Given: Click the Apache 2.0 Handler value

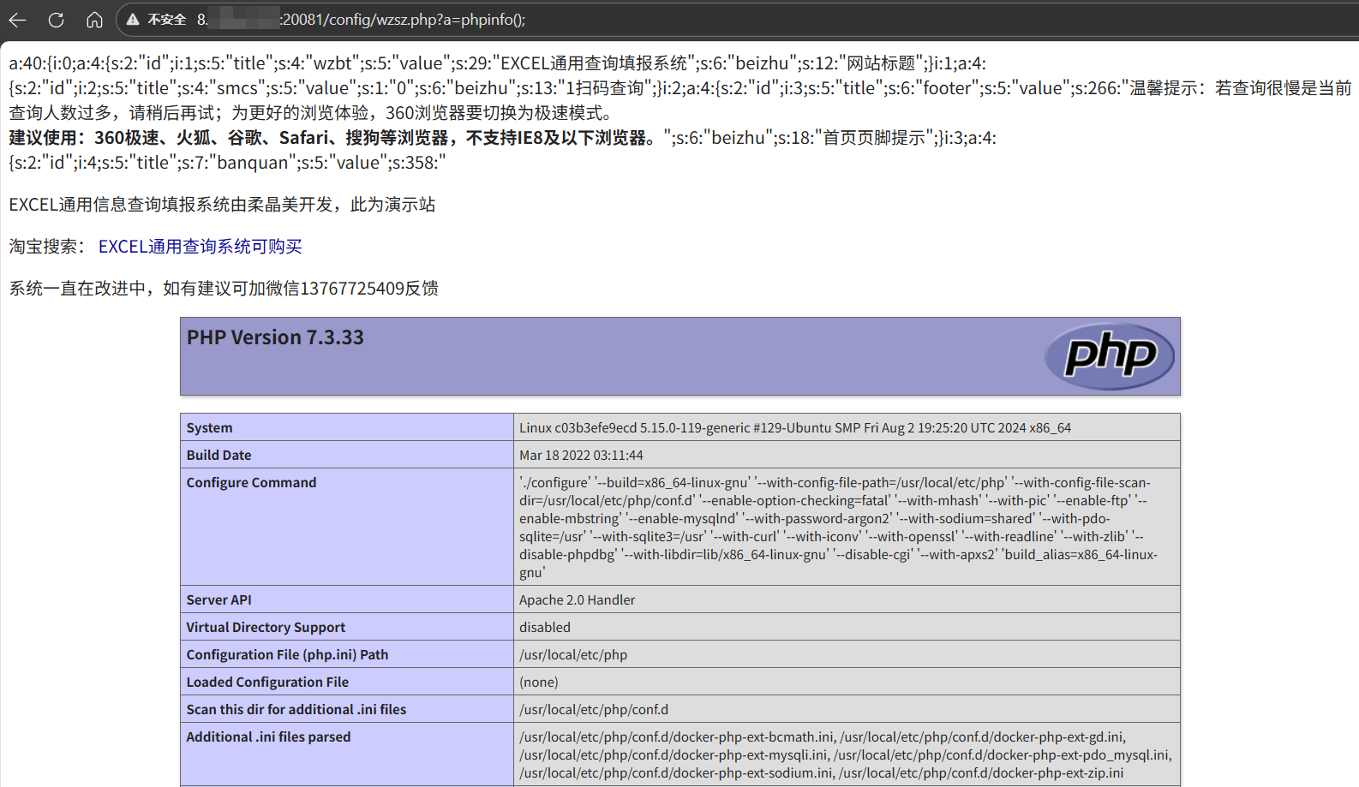Looking at the screenshot, I should tap(577, 599).
